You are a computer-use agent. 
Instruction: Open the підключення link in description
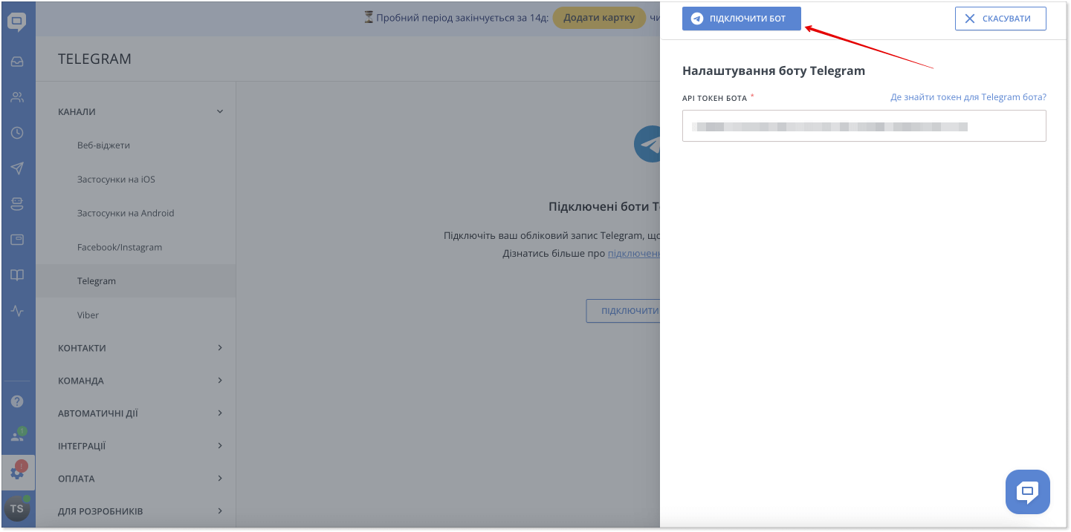pyautogui.click(x=634, y=254)
